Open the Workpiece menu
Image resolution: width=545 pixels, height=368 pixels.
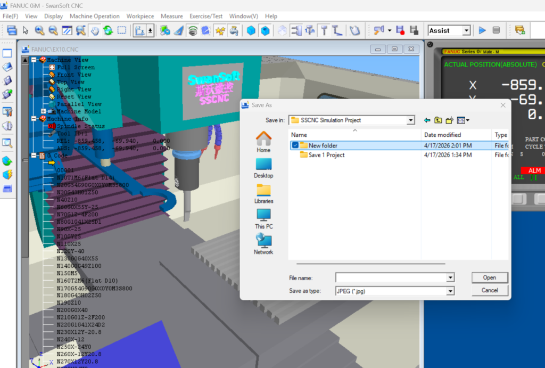[x=140, y=17]
